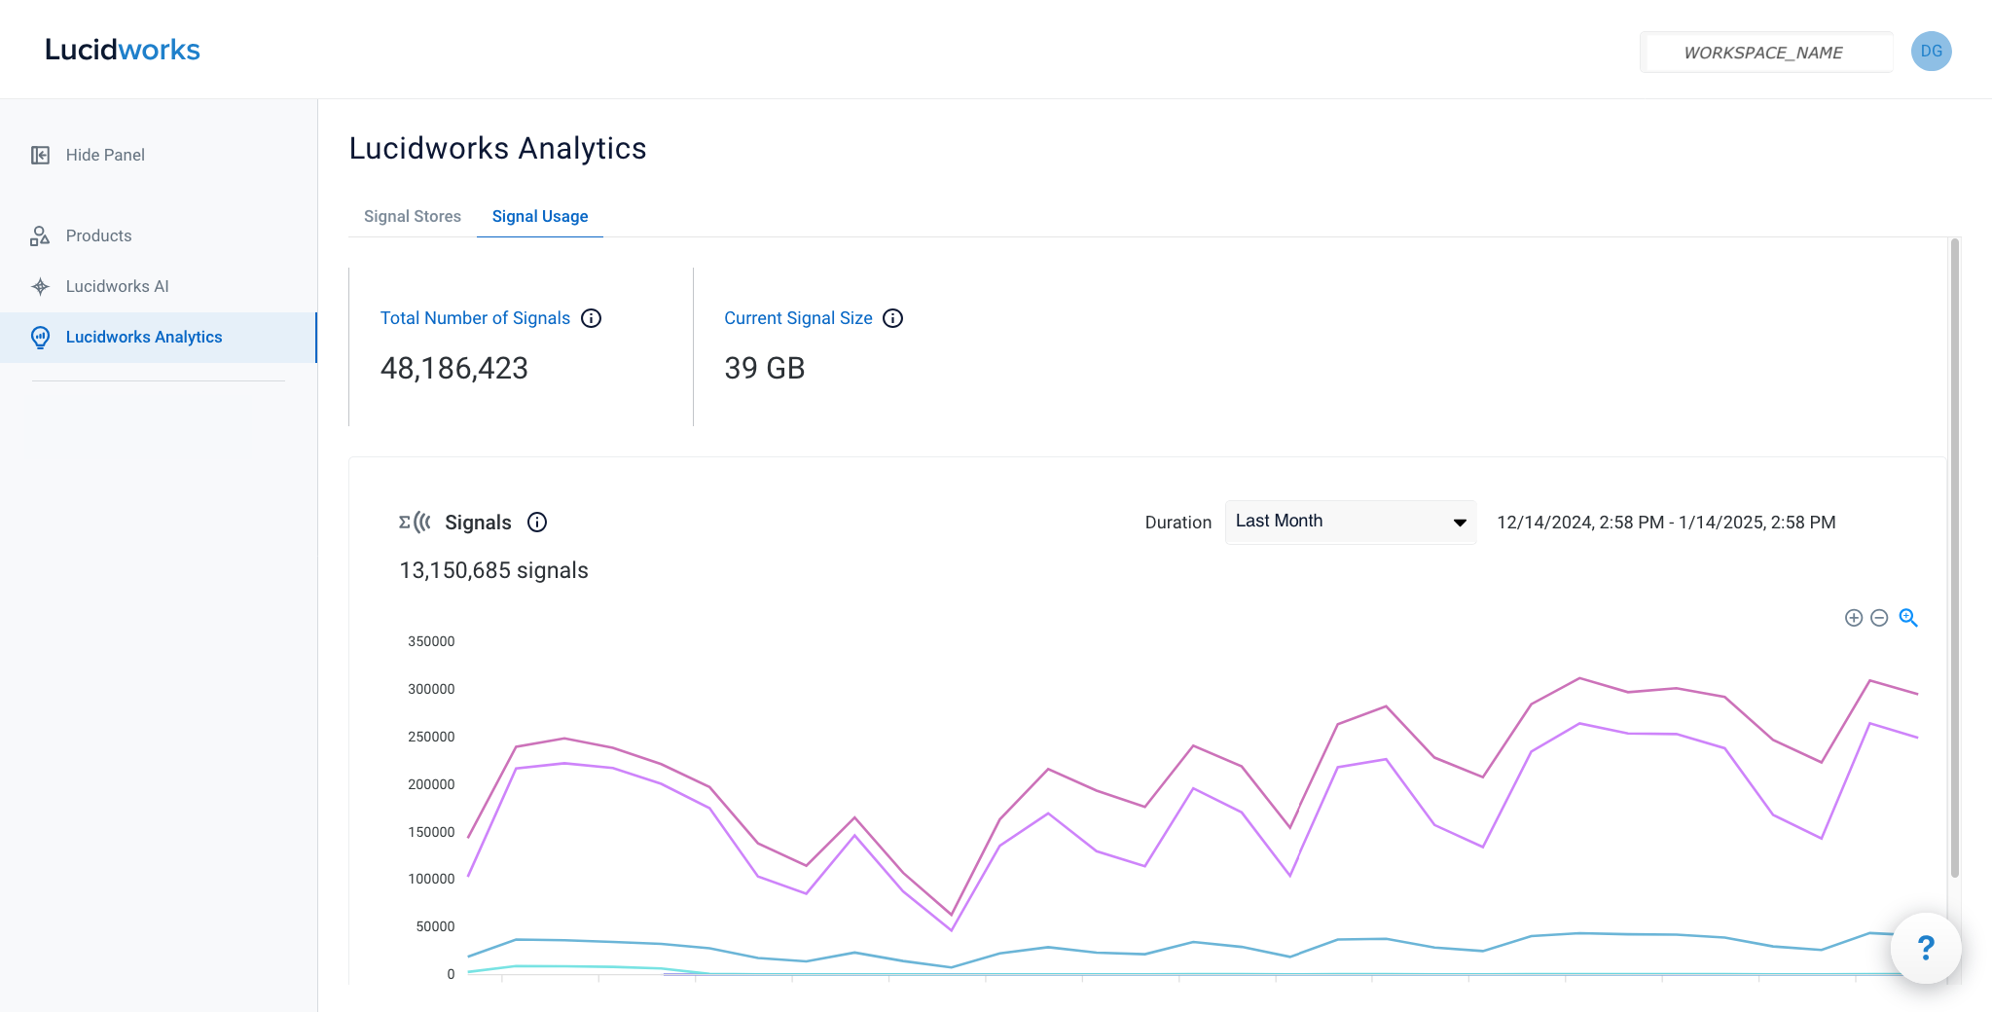Click the 300000 y-axis label
The height and width of the screenshot is (1012, 1992).
point(431,689)
